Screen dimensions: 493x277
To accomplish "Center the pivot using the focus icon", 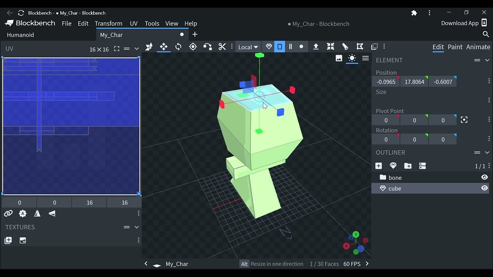I will pos(464,120).
